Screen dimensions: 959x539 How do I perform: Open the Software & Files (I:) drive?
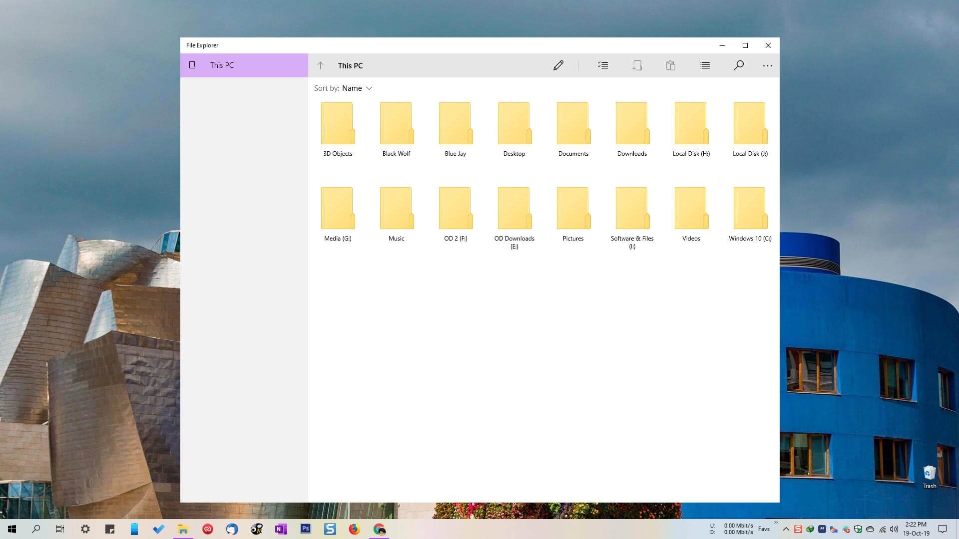pyautogui.click(x=632, y=208)
